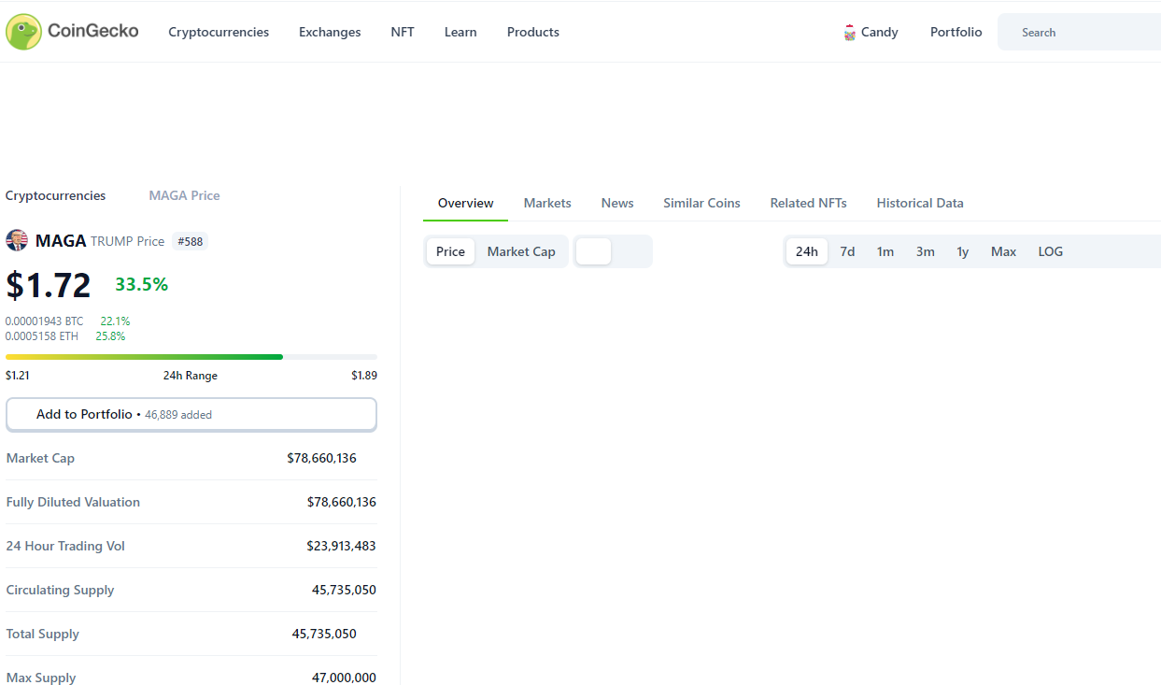Screen dimensions: 1161x685
Task: Click the 24h Range price bar
Action: [x=191, y=357]
